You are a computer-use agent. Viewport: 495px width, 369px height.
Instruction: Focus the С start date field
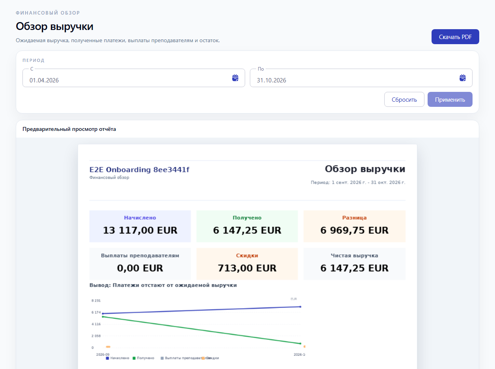pos(134,78)
